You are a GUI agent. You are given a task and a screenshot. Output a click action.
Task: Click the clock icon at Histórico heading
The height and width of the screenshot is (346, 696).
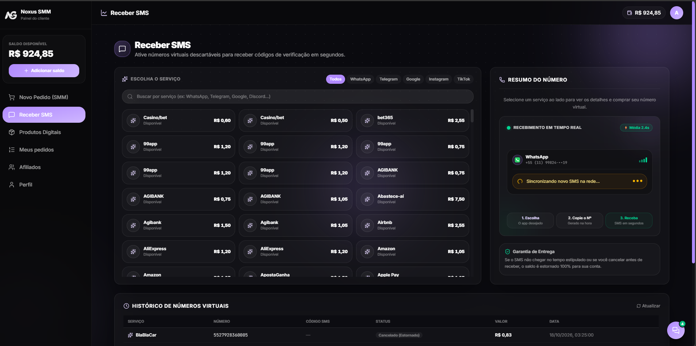tap(126, 306)
